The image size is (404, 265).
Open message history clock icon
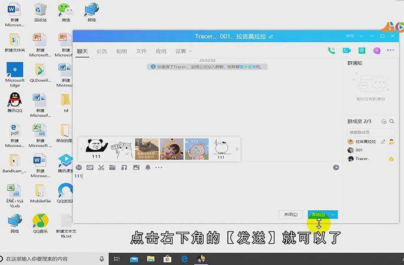pos(336,168)
